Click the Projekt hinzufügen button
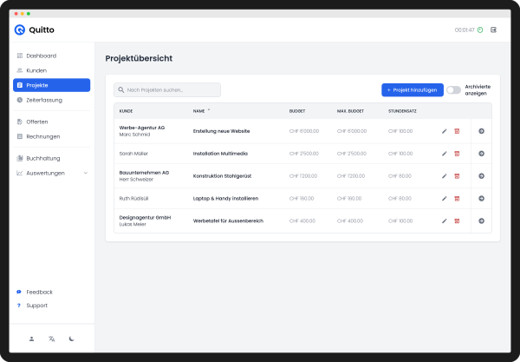The image size is (520, 362). click(x=413, y=89)
